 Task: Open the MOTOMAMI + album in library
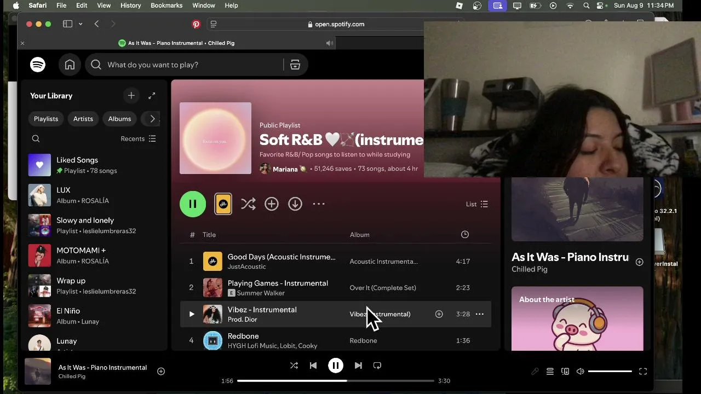click(94, 256)
